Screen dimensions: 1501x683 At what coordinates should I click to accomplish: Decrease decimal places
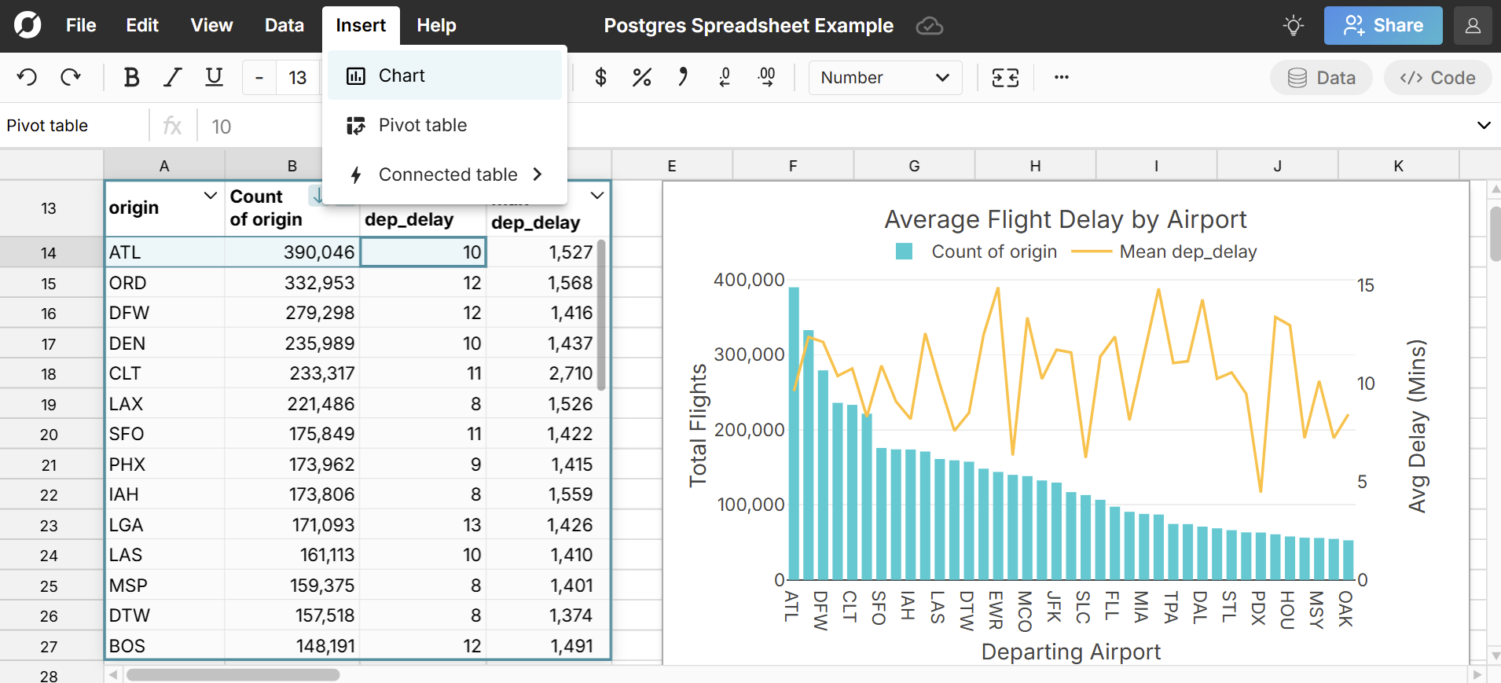tap(725, 77)
